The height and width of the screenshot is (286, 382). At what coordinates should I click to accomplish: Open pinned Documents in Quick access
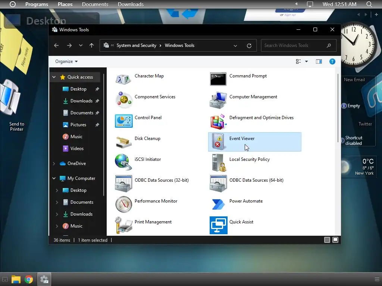point(82,113)
